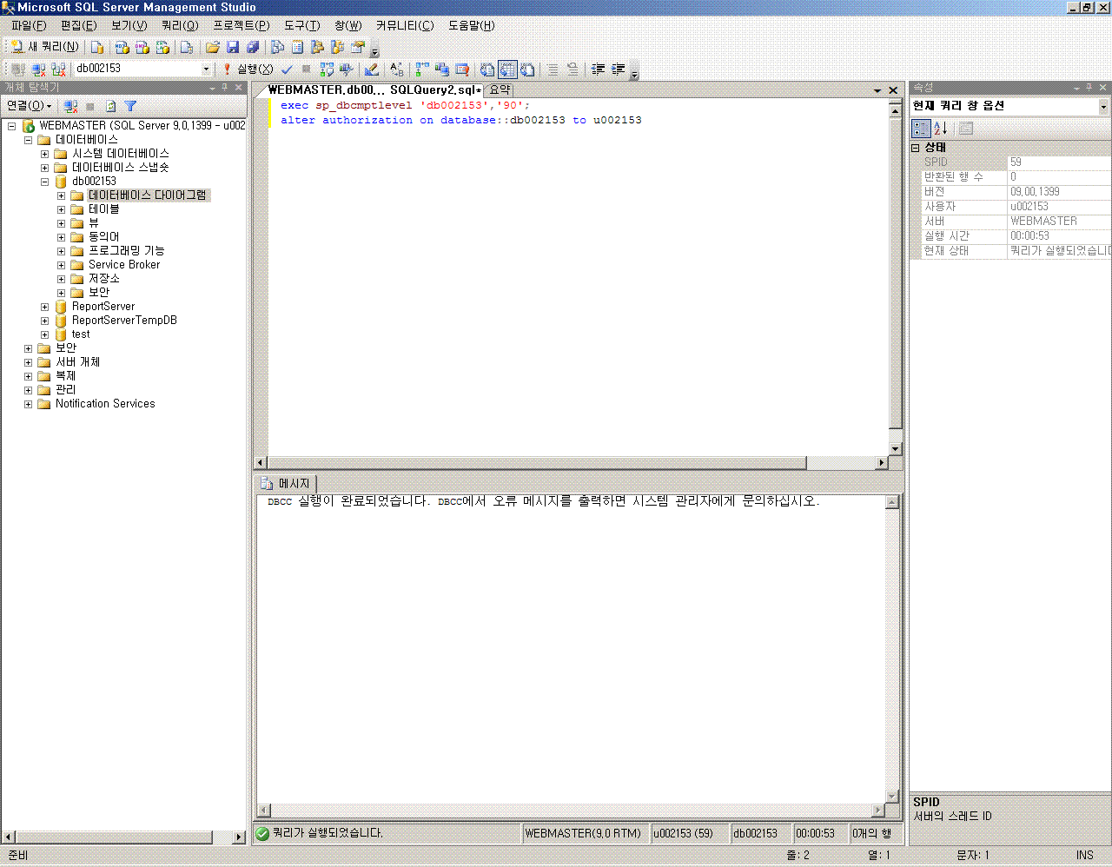Screen dimensions: 1112x867
Task: Toggle SQLCMD Mode
Action: 462,69
